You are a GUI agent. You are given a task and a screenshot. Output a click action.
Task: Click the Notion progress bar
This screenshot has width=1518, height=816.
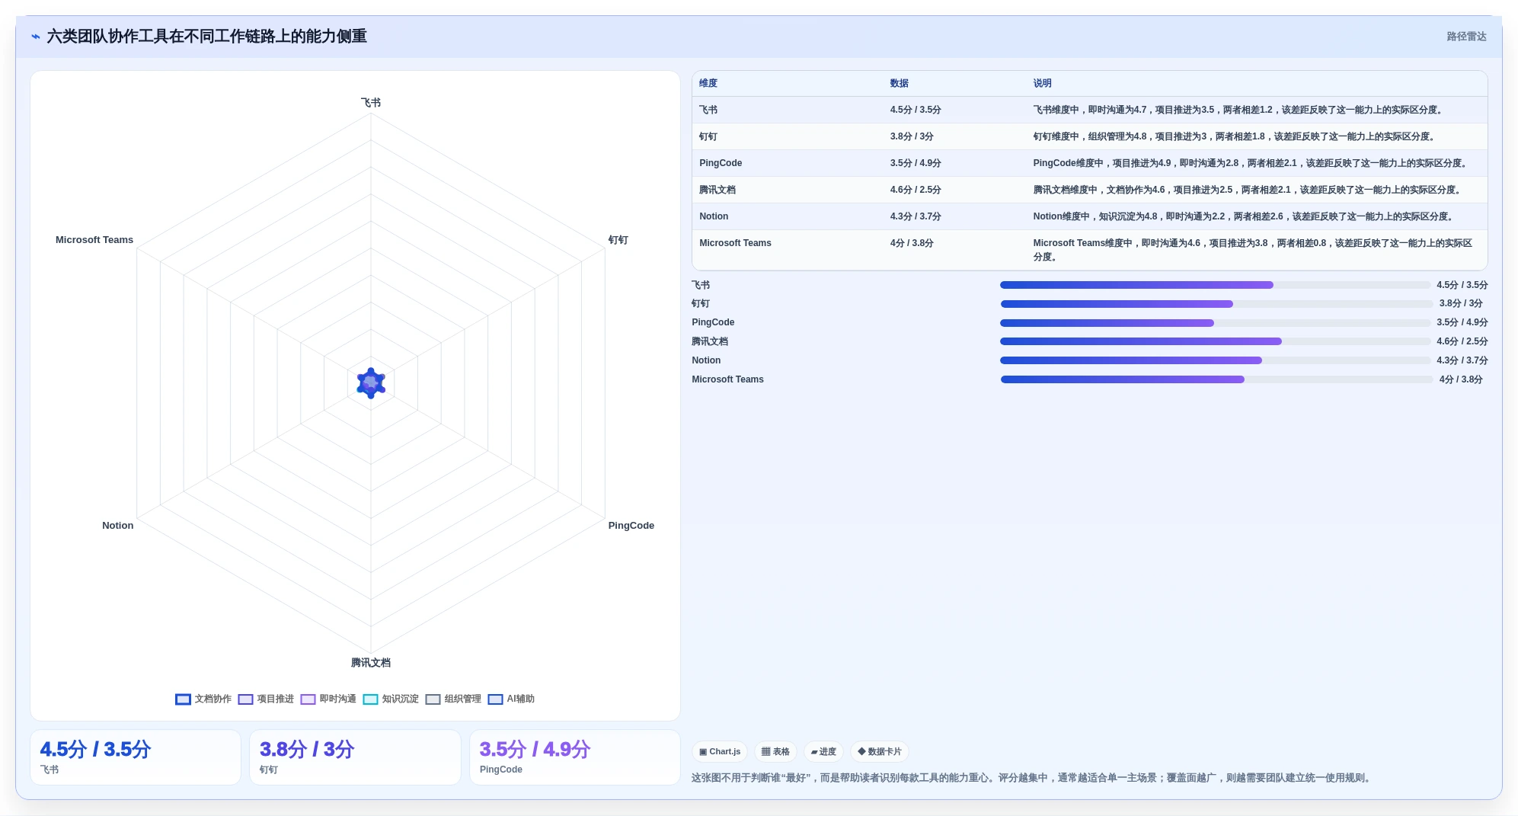pos(1215,360)
